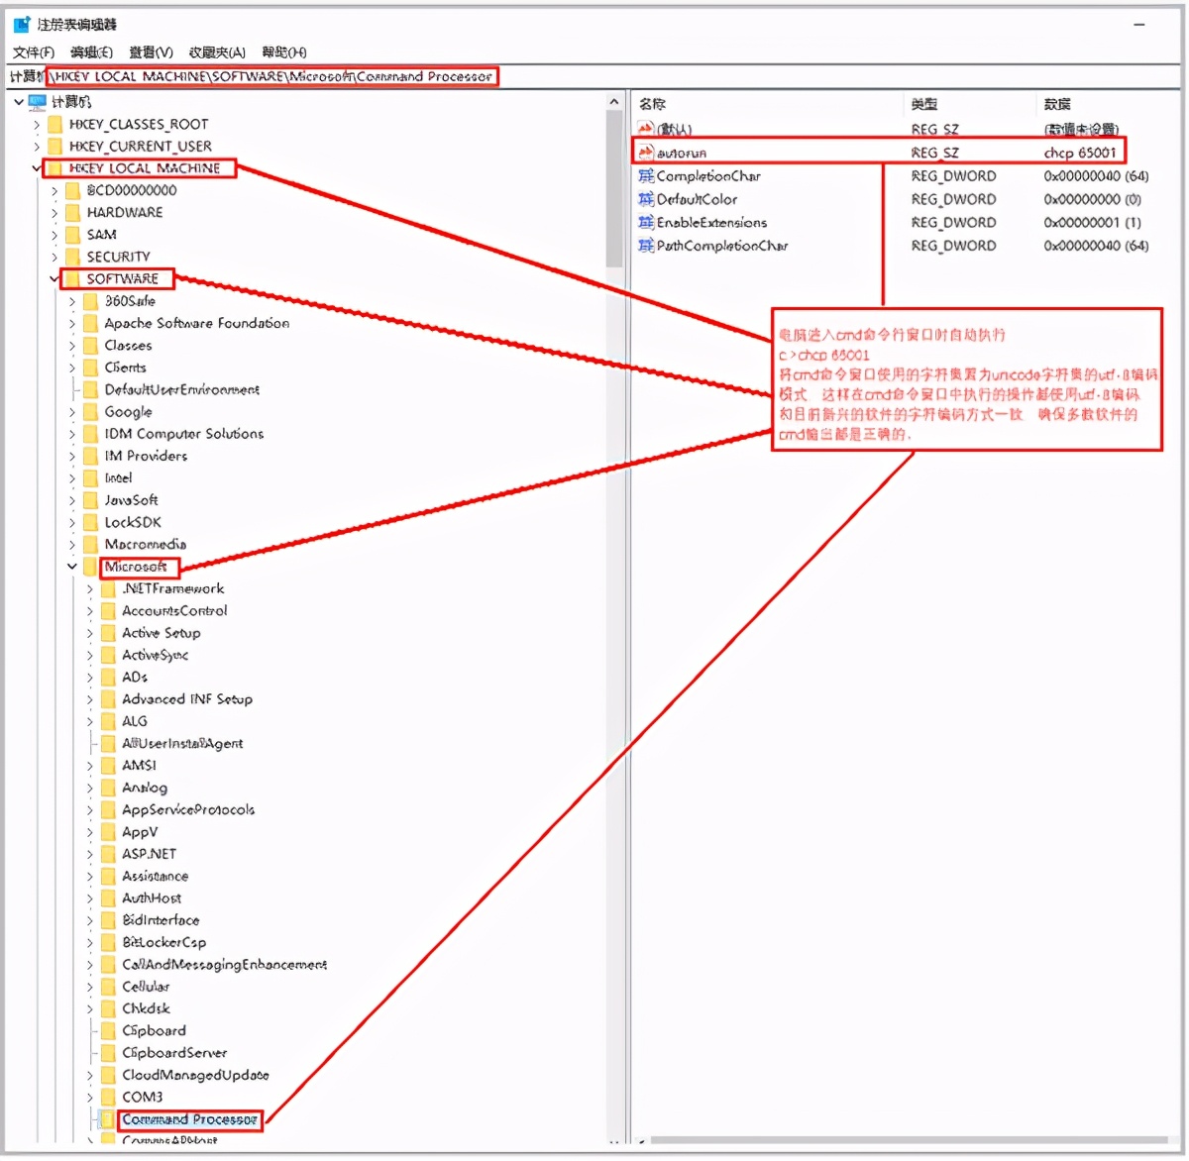Click the SAM folder icon
Image resolution: width=1189 pixels, height=1161 pixels.
pyautogui.click(x=72, y=235)
